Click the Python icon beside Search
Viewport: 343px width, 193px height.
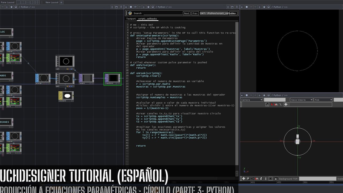tap(130, 13)
